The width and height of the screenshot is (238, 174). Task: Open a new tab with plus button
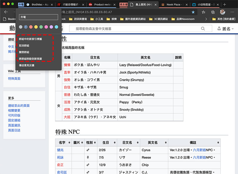[224, 5]
